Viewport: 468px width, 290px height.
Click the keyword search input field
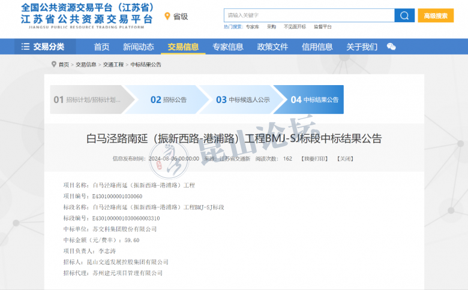[x=308, y=15]
